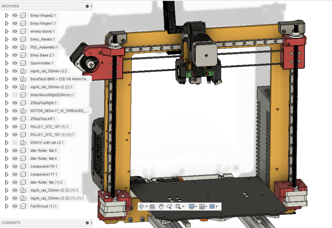Open the Orbit tool dropdown arrow
This screenshot has width=332, height=228.
click(147, 207)
